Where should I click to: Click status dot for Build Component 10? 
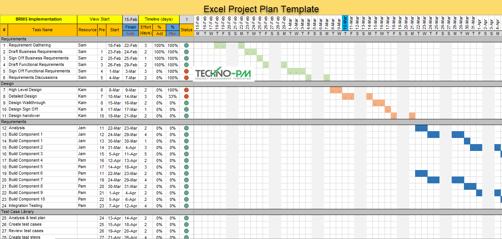[x=186, y=199]
